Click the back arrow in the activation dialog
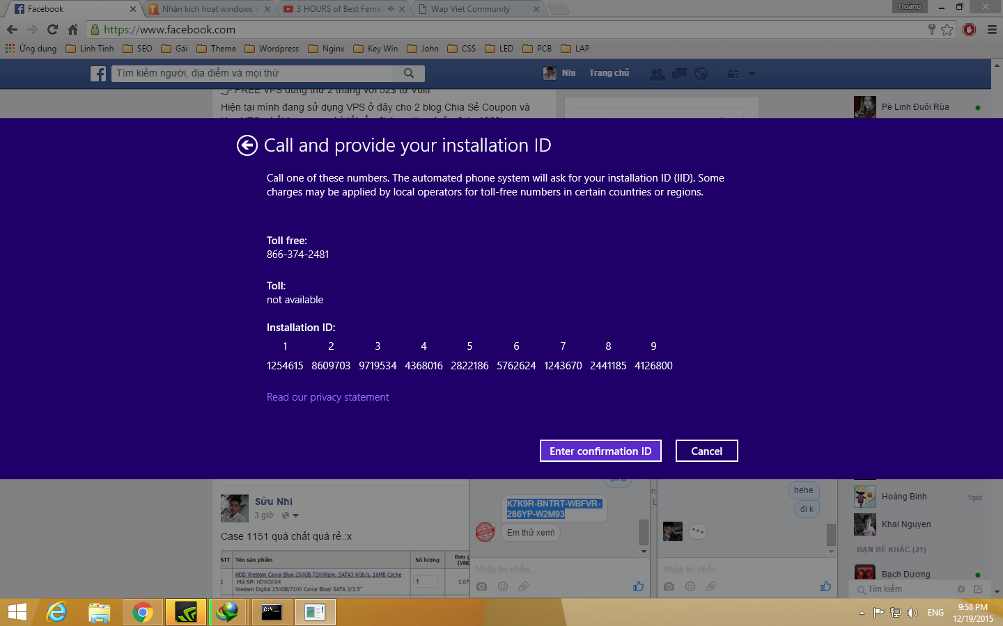The height and width of the screenshot is (626, 1003). [x=247, y=145]
